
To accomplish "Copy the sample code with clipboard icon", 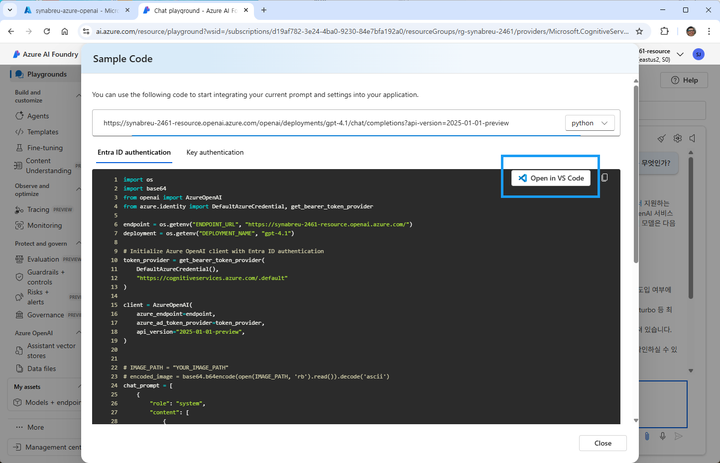I will click(x=604, y=178).
